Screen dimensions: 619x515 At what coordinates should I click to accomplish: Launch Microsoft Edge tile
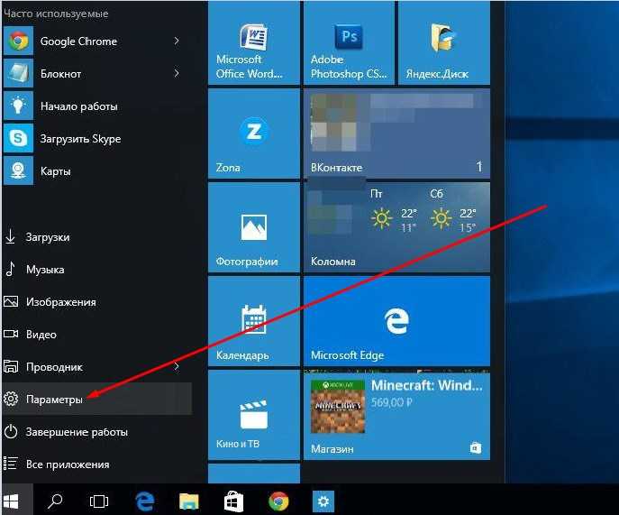[396, 321]
